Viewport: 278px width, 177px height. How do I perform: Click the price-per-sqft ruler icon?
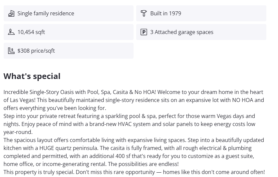[x=11, y=51]
